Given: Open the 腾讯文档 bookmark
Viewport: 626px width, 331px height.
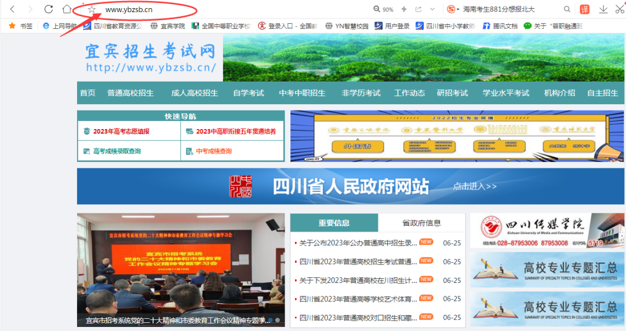Looking at the screenshot, I should [x=500, y=26].
